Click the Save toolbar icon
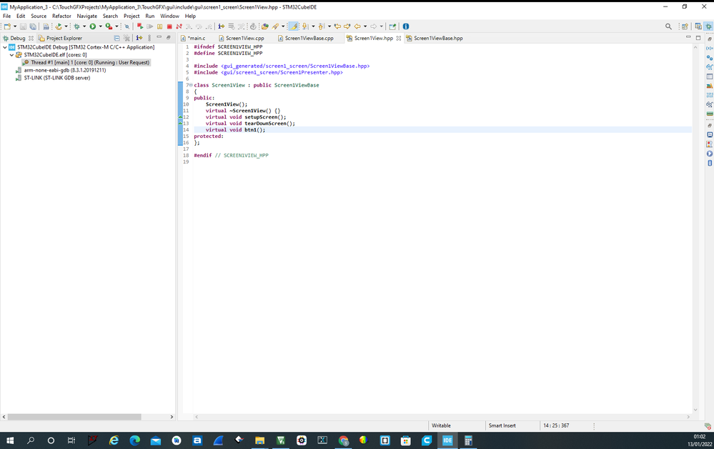714x449 pixels. [23, 26]
